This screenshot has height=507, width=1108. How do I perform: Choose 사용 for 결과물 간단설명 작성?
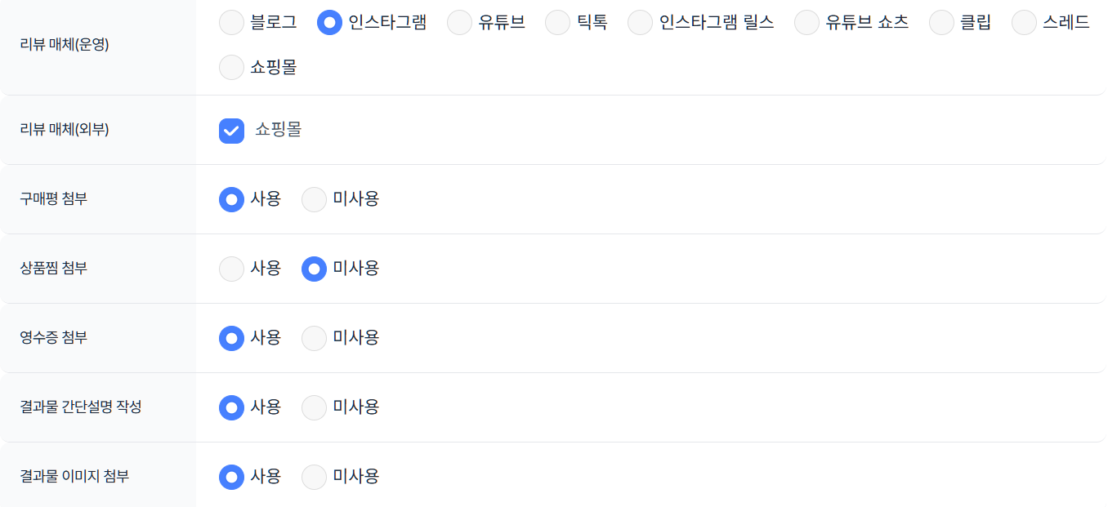(231, 407)
